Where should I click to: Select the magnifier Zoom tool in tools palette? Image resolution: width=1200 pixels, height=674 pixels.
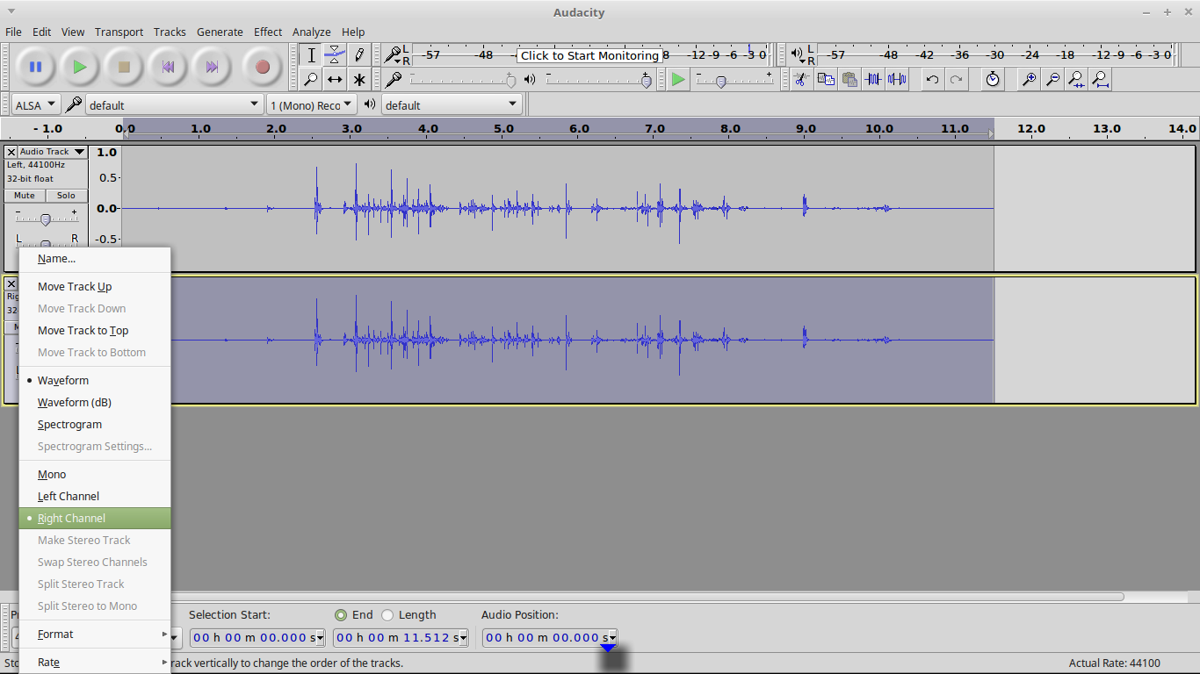point(311,80)
